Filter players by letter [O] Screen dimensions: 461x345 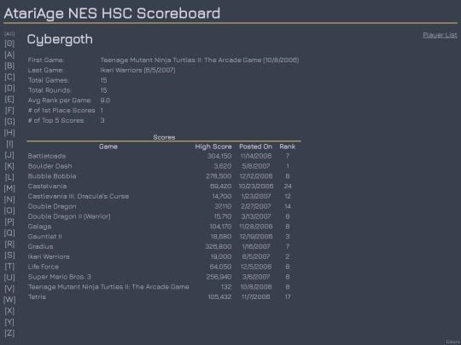pos(9,210)
